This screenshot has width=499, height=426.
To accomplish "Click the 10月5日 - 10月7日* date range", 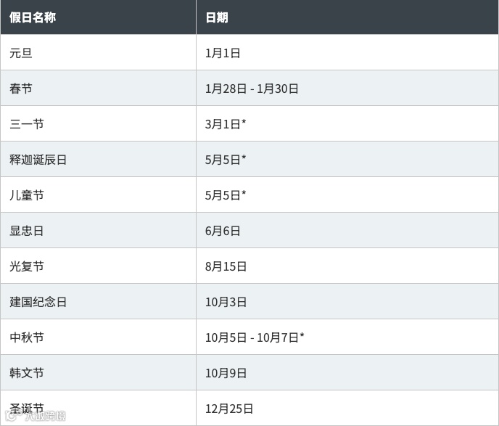I will (255, 337).
